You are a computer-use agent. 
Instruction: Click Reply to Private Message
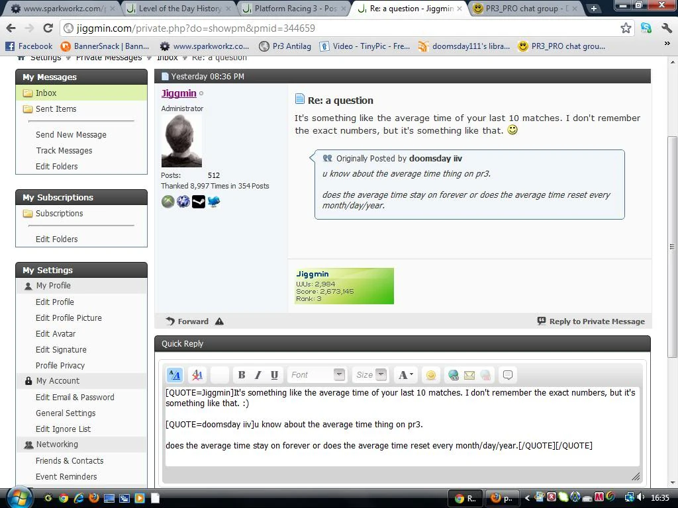pyautogui.click(x=597, y=321)
